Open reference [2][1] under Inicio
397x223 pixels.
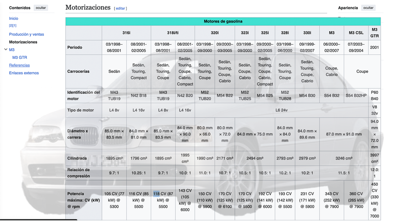[x=13, y=26]
